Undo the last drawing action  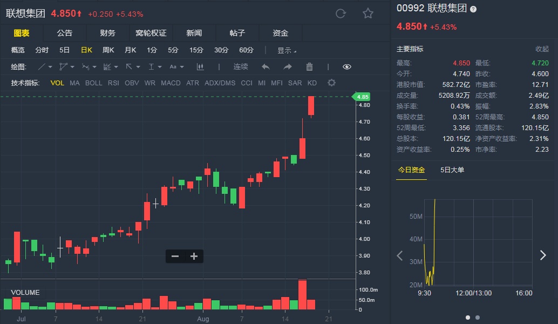click(x=266, y=67)
